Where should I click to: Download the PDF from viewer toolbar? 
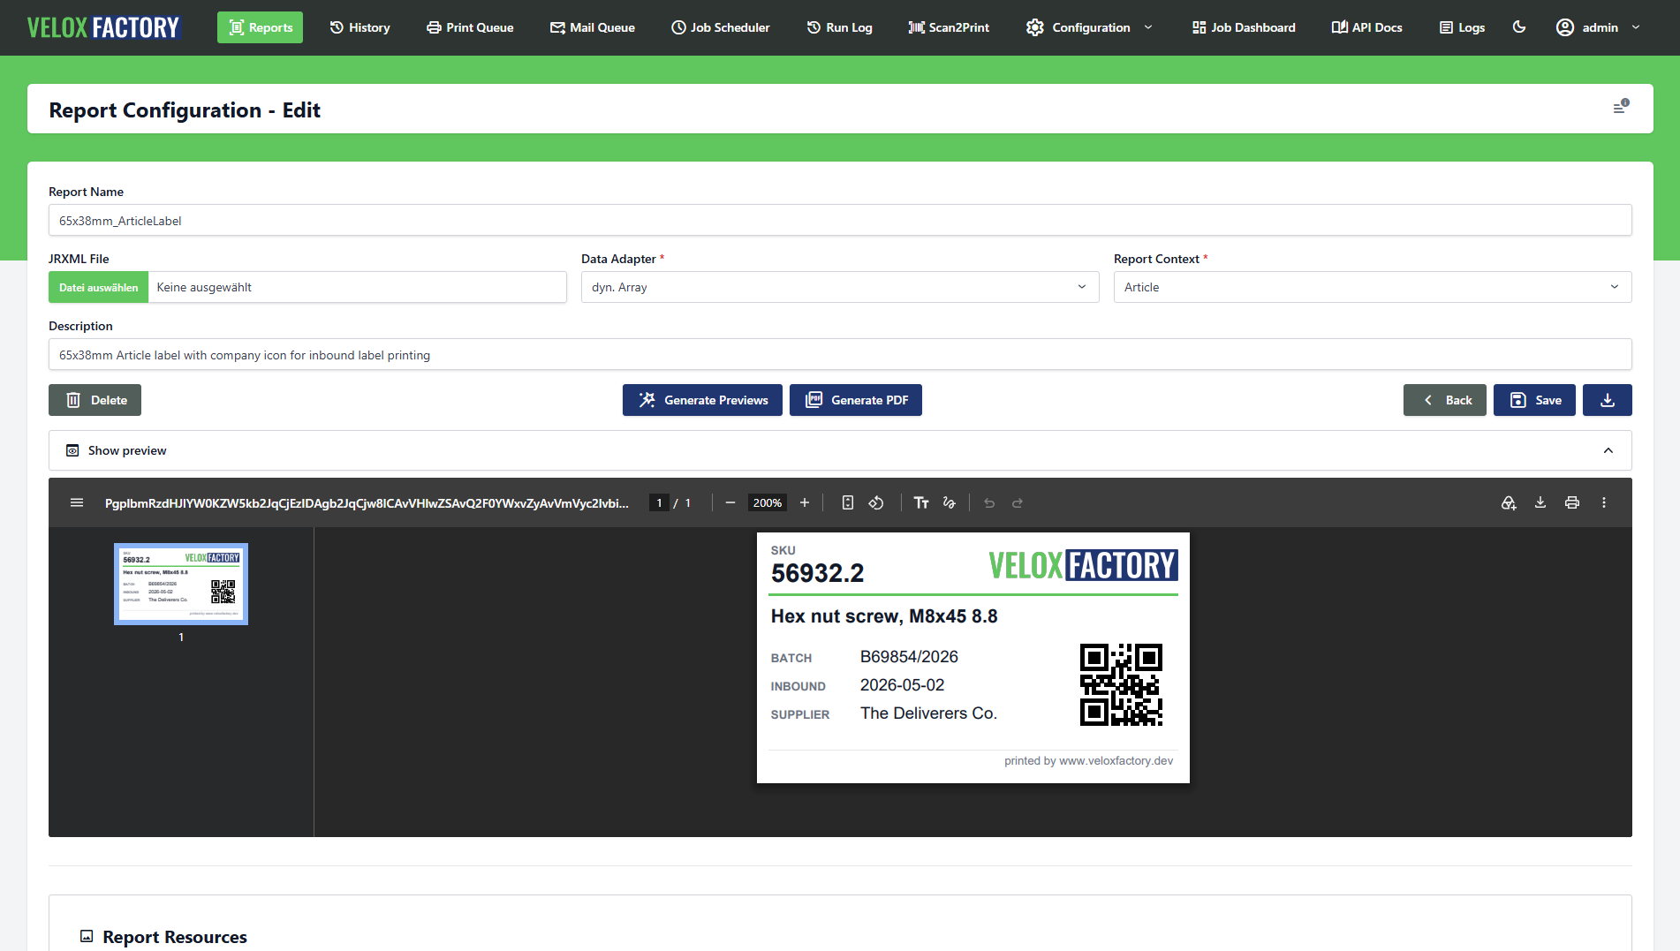click(x=1540, y=502)
